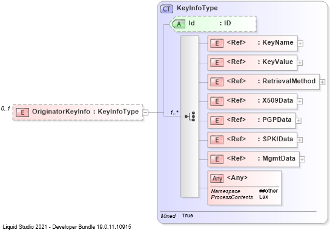
Task: Click the Liquid Studio 2021 footer text
Action: (67, 227)
